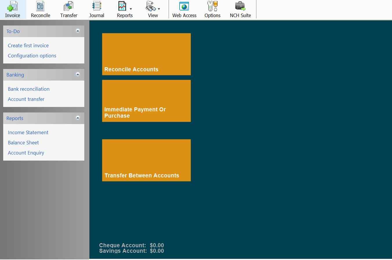Collapse the Reports sidebar panel

pos(78,118)
